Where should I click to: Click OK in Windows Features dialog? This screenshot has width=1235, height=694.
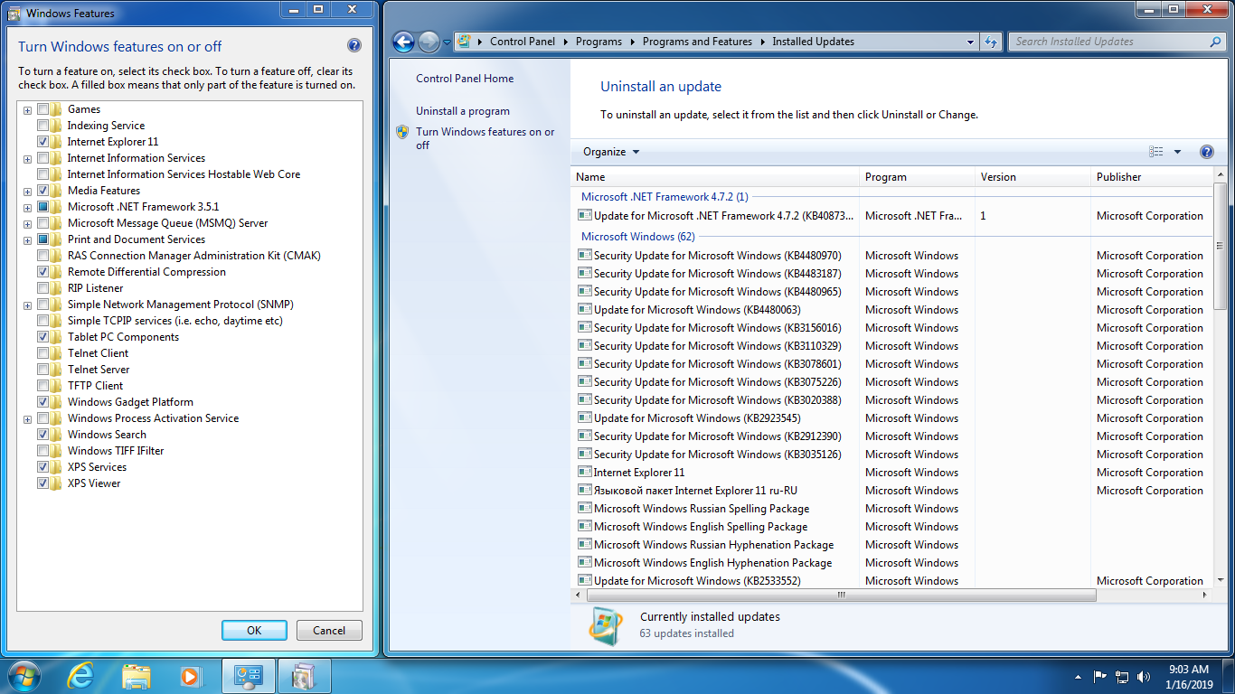[x=254, y=631]
